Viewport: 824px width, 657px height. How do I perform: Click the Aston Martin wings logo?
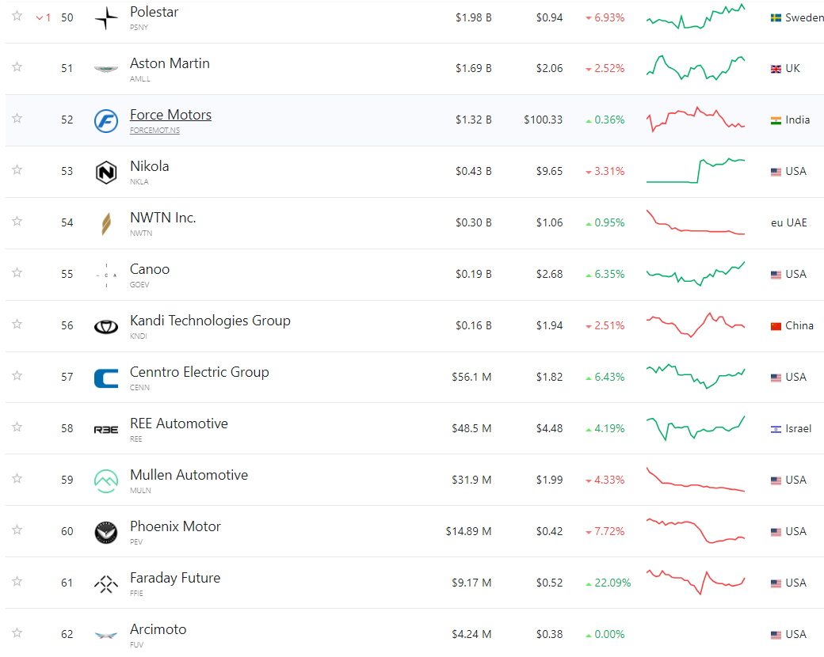click(106, 69)
